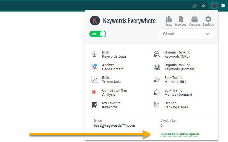Viewport: 228px width, 142px height.
Task: Open Bulk Trends Data
Action: (112, 80)
